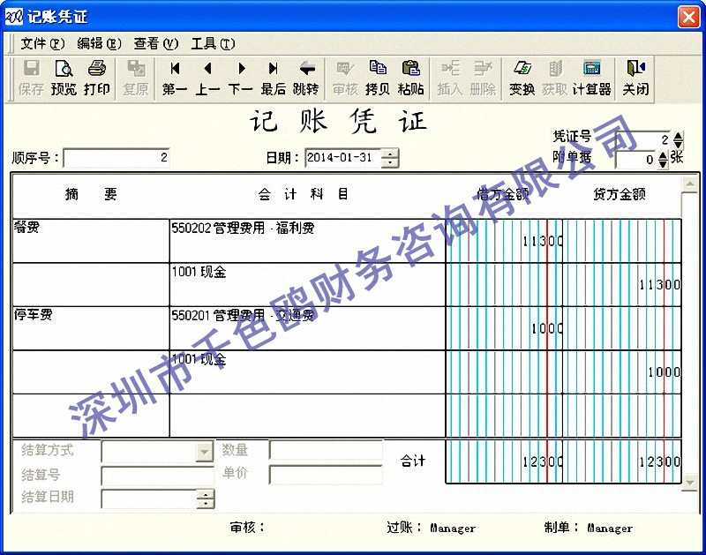Click the 跳转 jump icon

pos(306,78)
